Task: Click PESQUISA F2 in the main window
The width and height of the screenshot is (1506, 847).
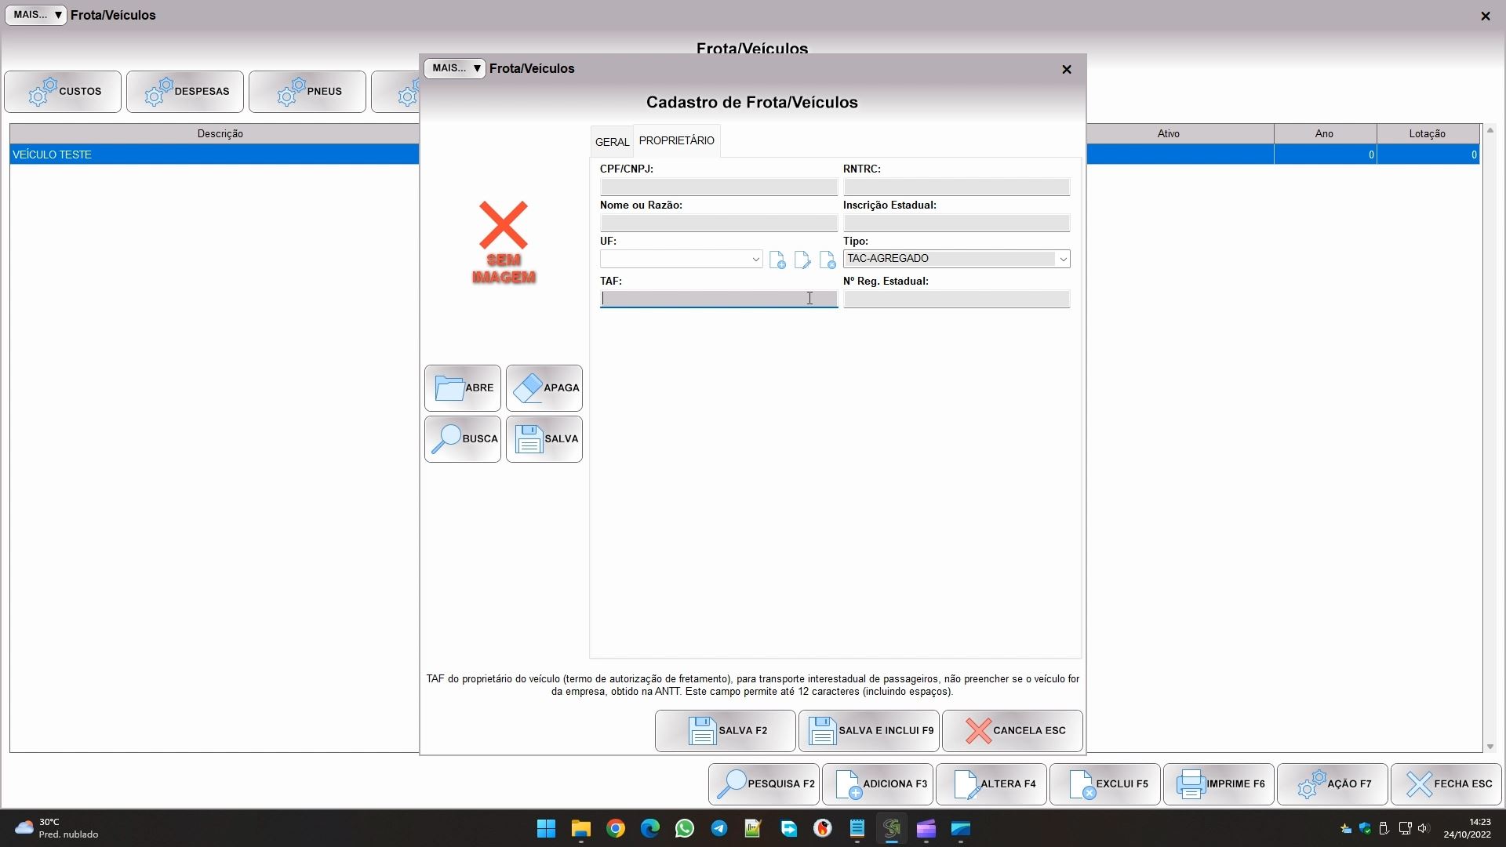Action: (x=764, y=784)
